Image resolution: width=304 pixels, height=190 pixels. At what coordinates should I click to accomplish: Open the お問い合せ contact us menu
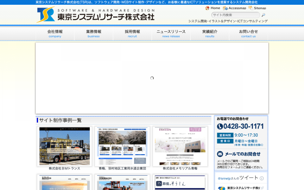tap(248, 34)
